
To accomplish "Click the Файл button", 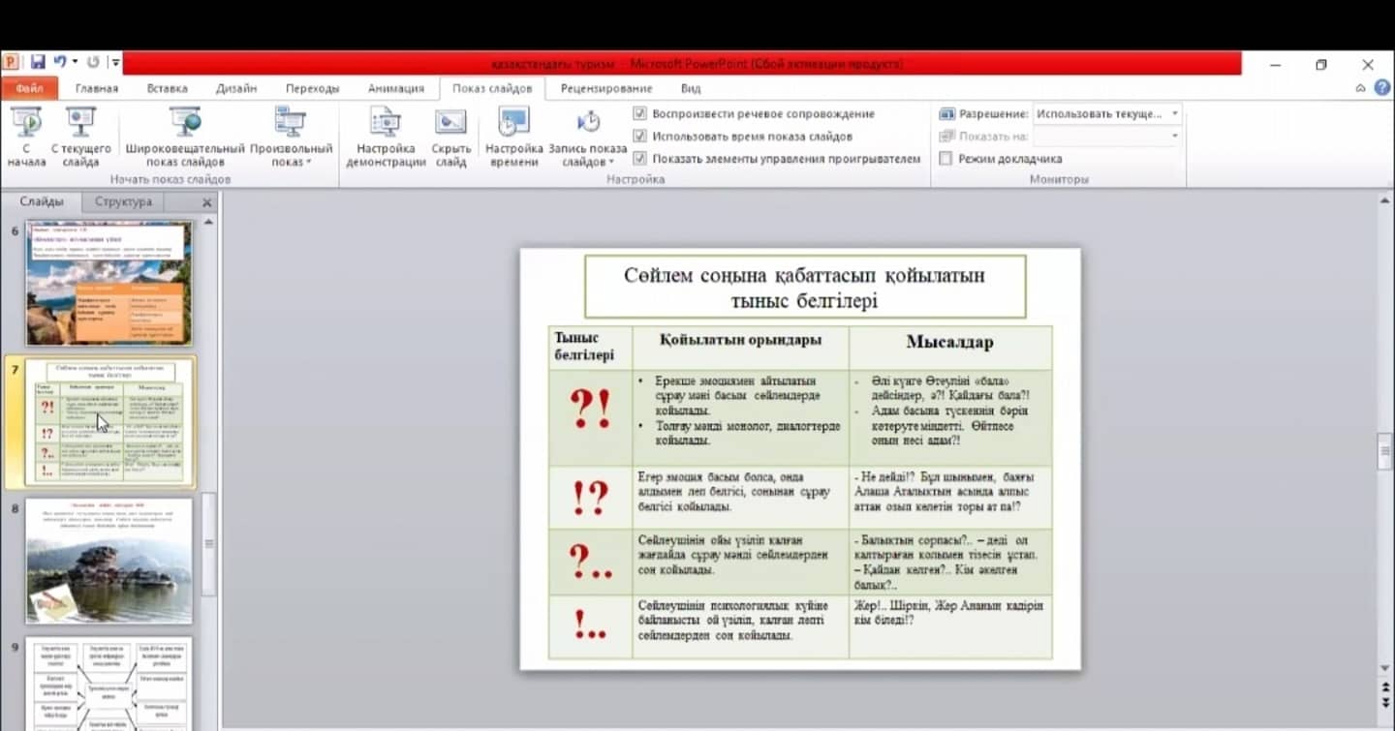I will (29, 88).
